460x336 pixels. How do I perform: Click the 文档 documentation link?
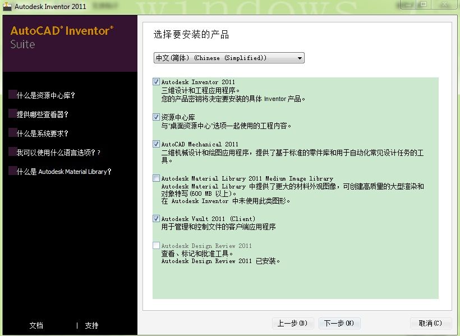36,325
